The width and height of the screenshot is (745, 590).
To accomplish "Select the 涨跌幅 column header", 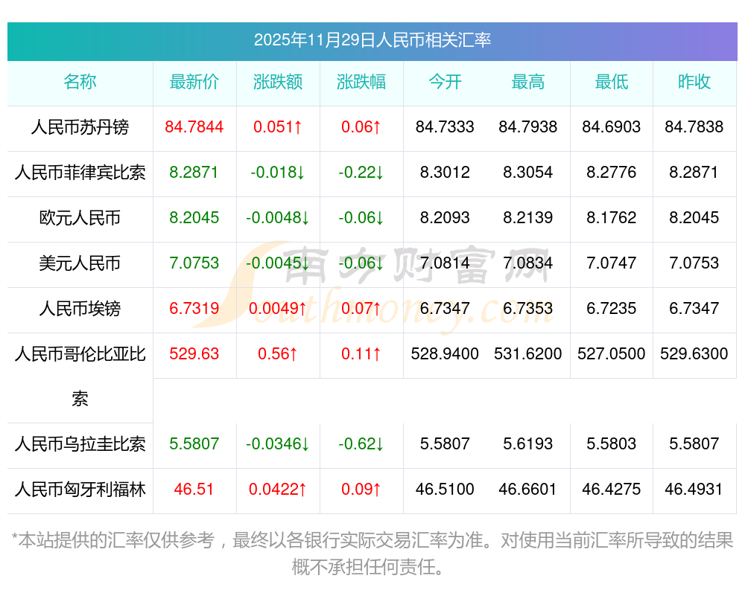I will click(361, 82).
